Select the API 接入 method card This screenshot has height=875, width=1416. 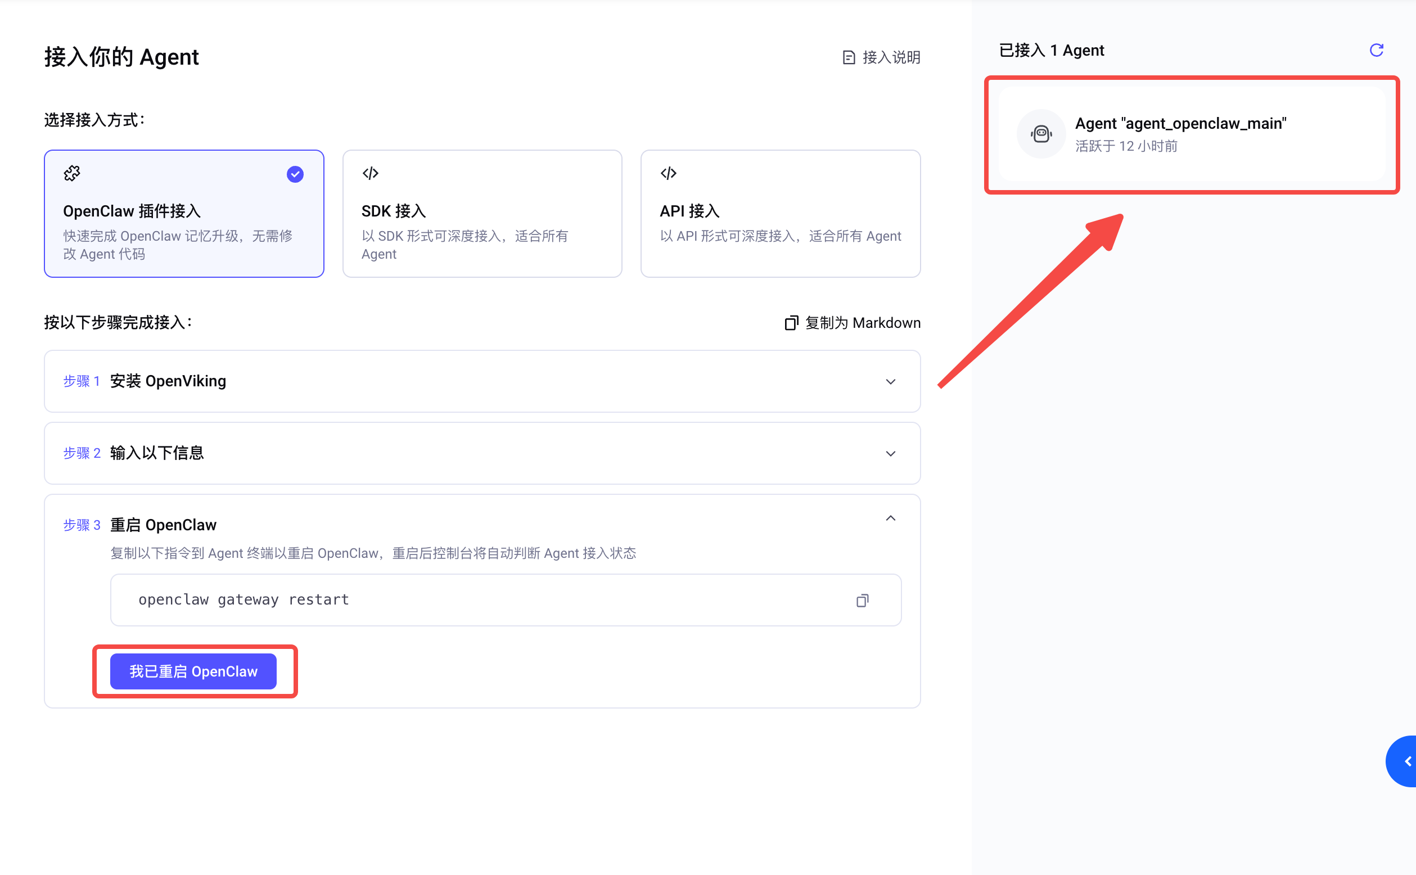pyautogui.click(x=780, y=214)
